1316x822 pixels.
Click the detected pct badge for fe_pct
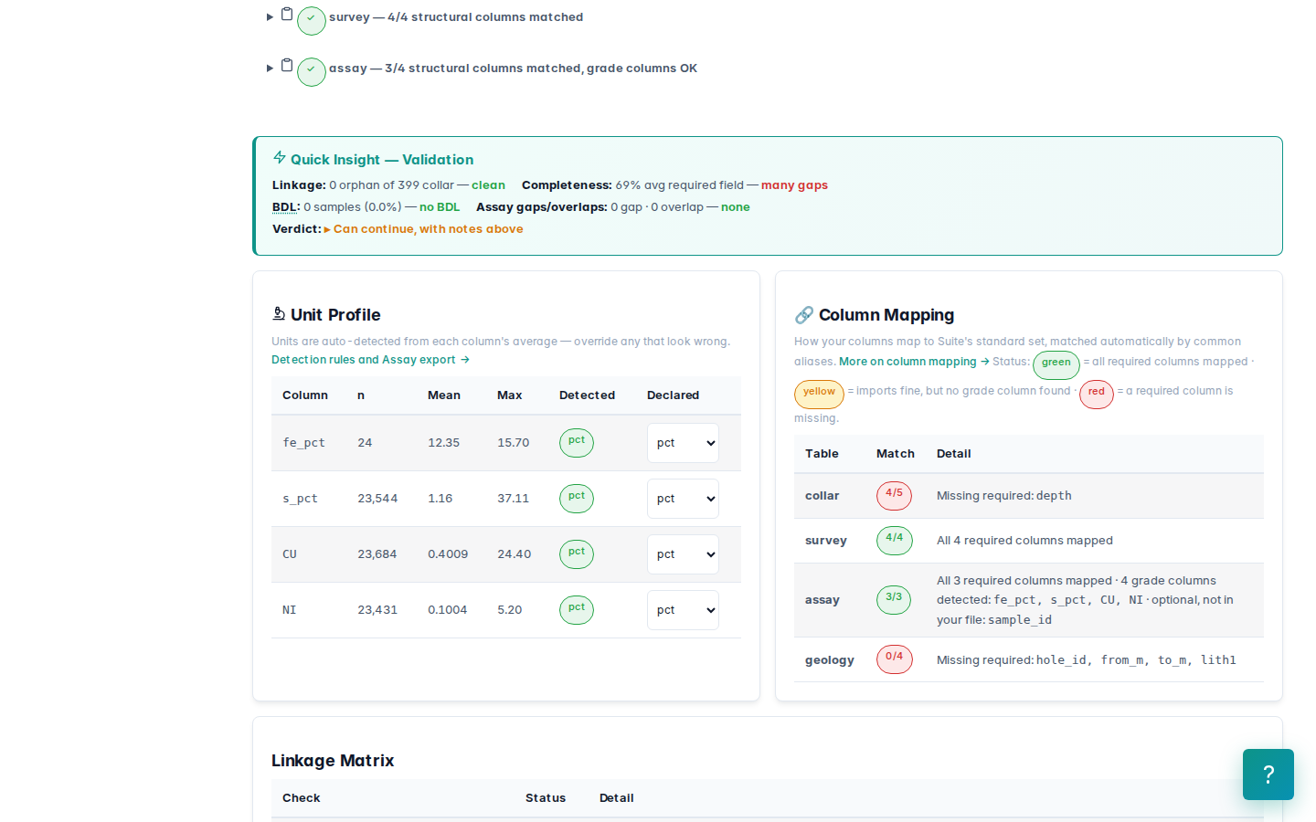tap(577, 443)
